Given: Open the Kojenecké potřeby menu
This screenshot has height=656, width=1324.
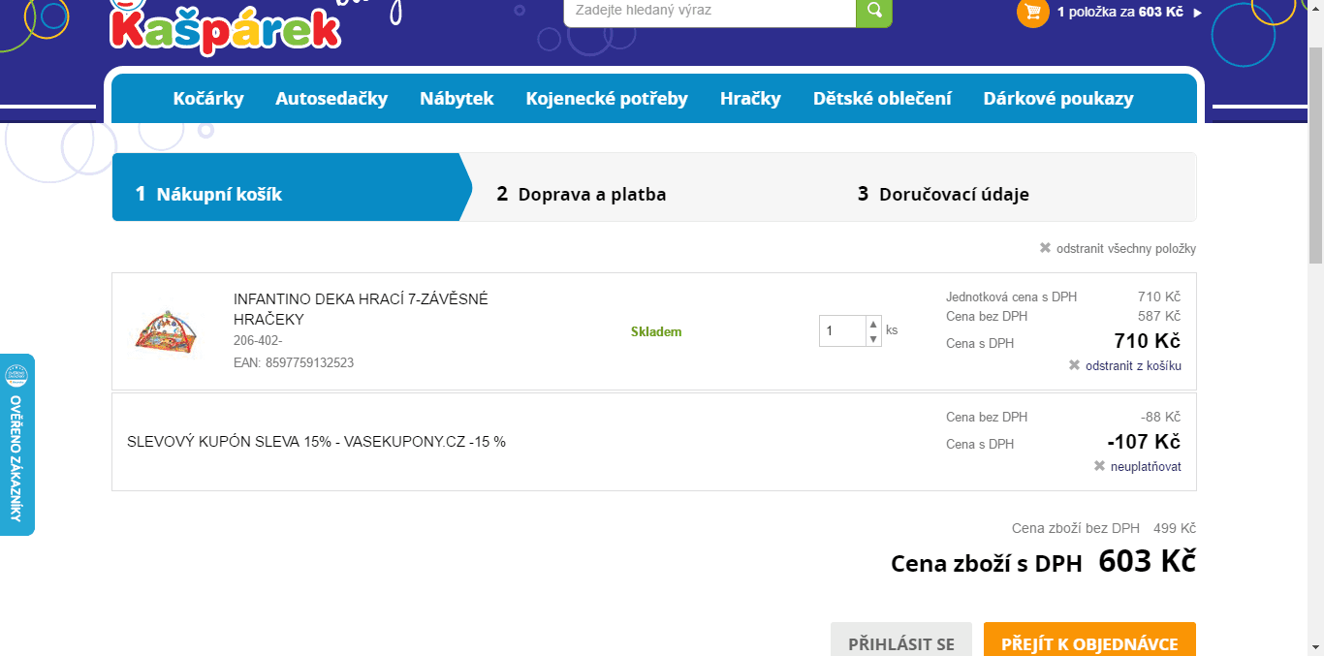Looking at the screenshot, I should tap(607, 99).
